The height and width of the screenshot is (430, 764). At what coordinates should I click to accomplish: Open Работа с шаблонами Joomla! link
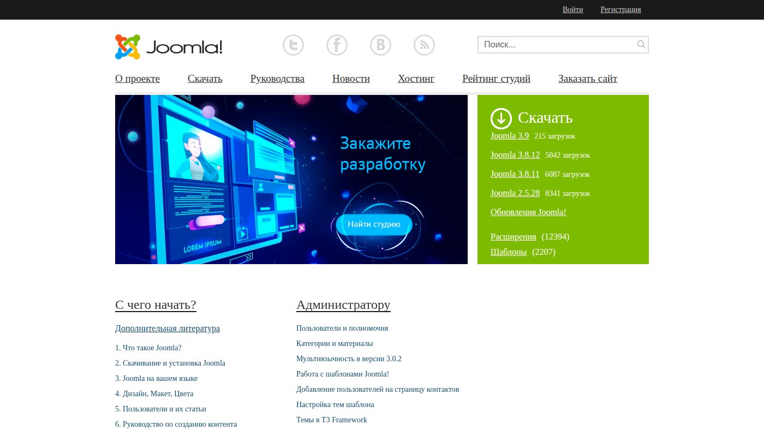click(343, 374)
